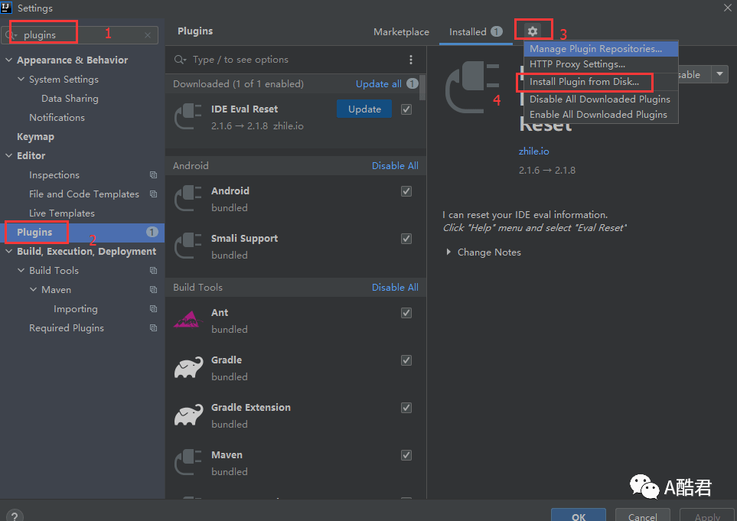Select Enable All Downloaded Plugins
This screenshot has width=737, height=521.
pyautogui.click(x=601, y=115)
